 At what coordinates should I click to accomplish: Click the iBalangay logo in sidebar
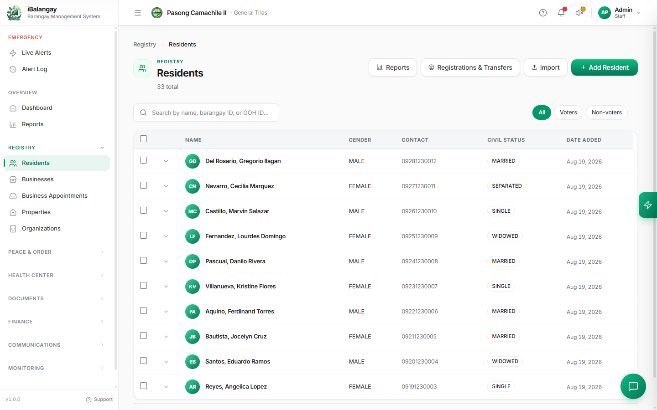14,13
